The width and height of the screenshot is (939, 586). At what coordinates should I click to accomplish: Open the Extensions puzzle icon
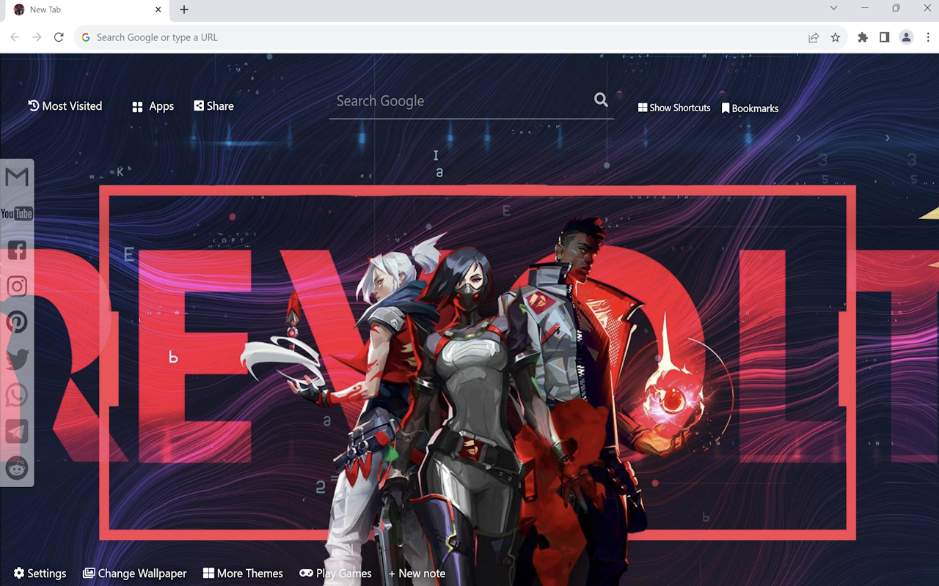pyautogui.click(x=863, y=37)
